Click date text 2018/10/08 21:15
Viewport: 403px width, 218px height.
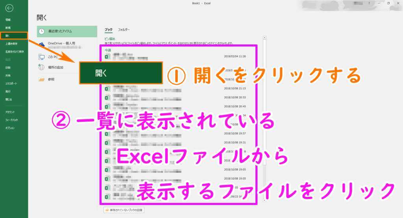coord(235,88)
